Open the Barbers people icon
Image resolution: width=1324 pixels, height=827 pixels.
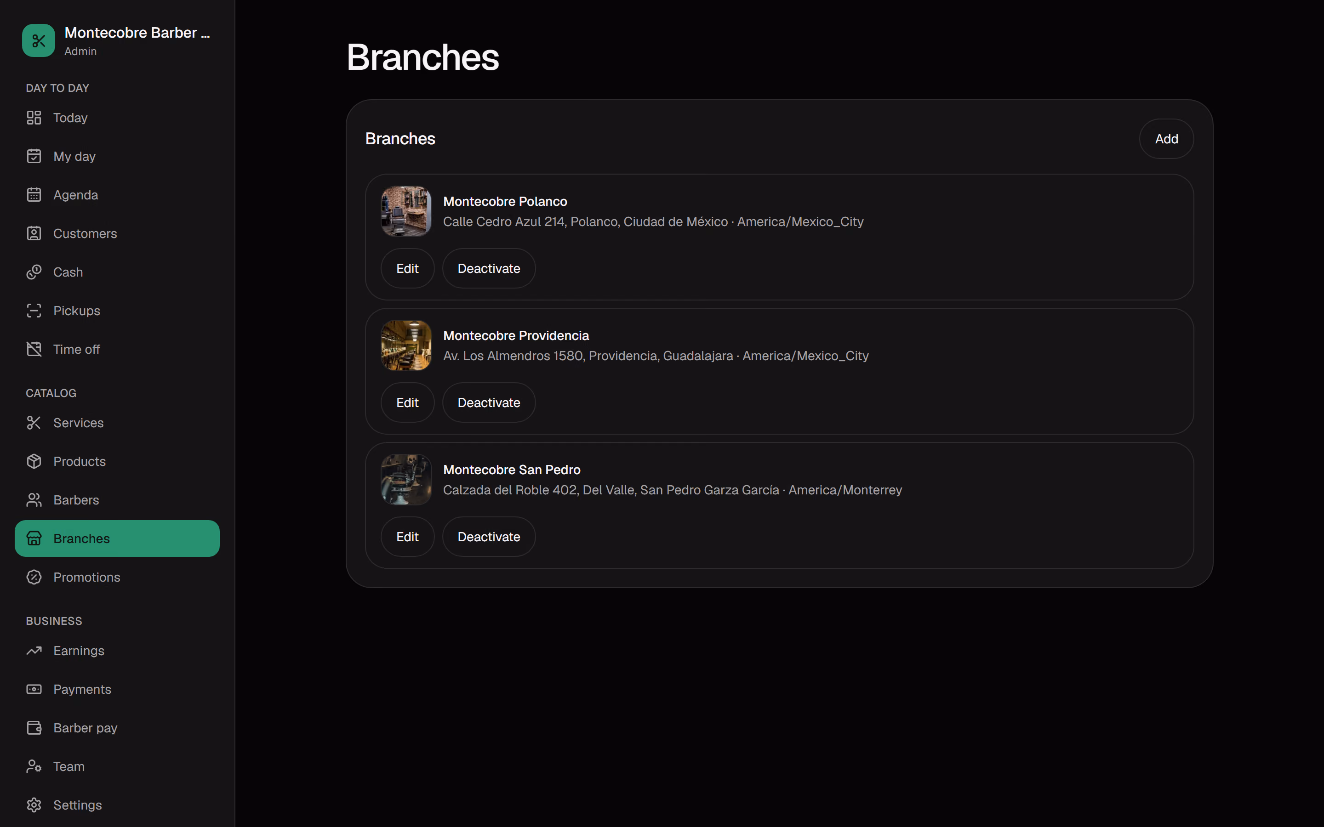[x=34, y=500]
